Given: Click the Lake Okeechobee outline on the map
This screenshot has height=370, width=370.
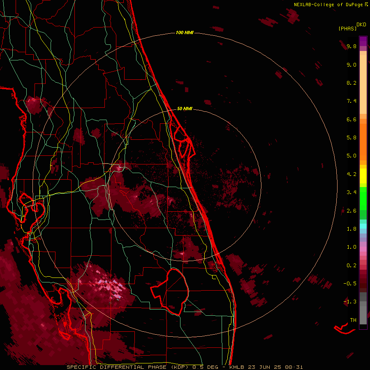Looking at the screenshot, I should coord(170,292).
